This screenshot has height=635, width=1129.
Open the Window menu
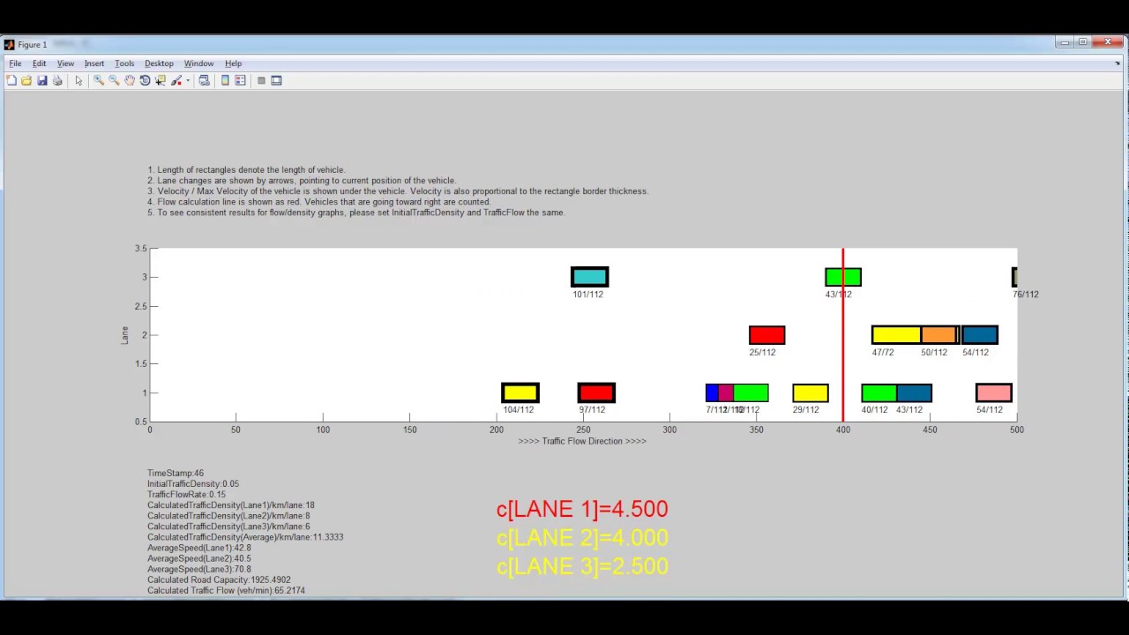click(198, 63)
